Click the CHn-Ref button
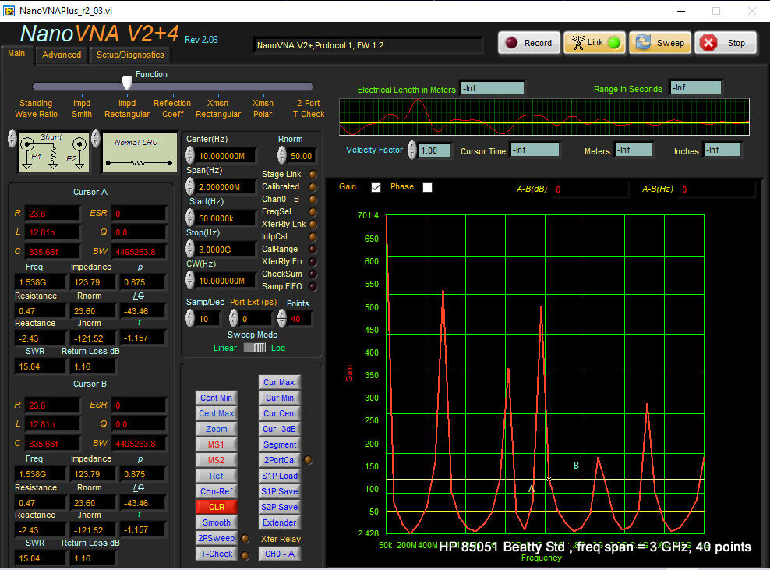Image resolution: width=770 pixels, height=570 pixels. point(216,491)
